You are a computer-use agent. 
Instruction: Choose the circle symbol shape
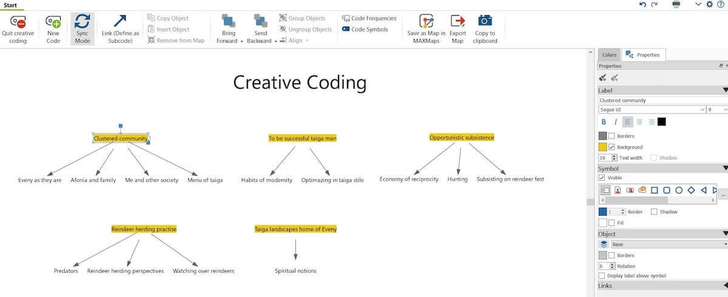pos(679,190)
